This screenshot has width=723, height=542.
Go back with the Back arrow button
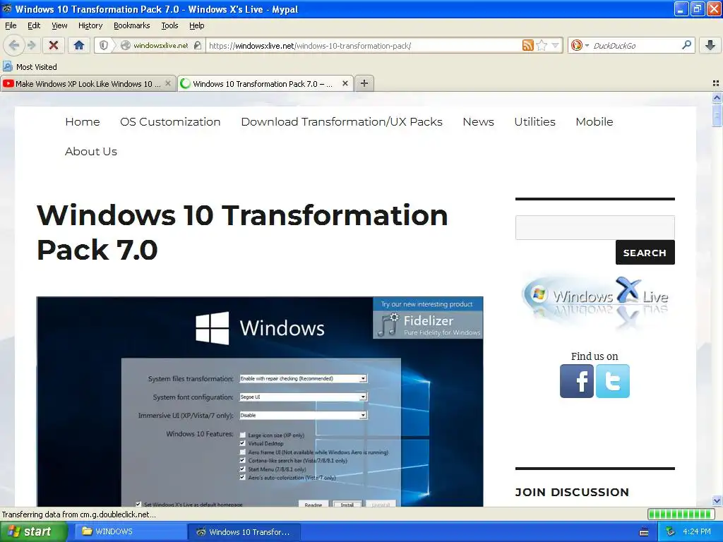click(14, 45)
